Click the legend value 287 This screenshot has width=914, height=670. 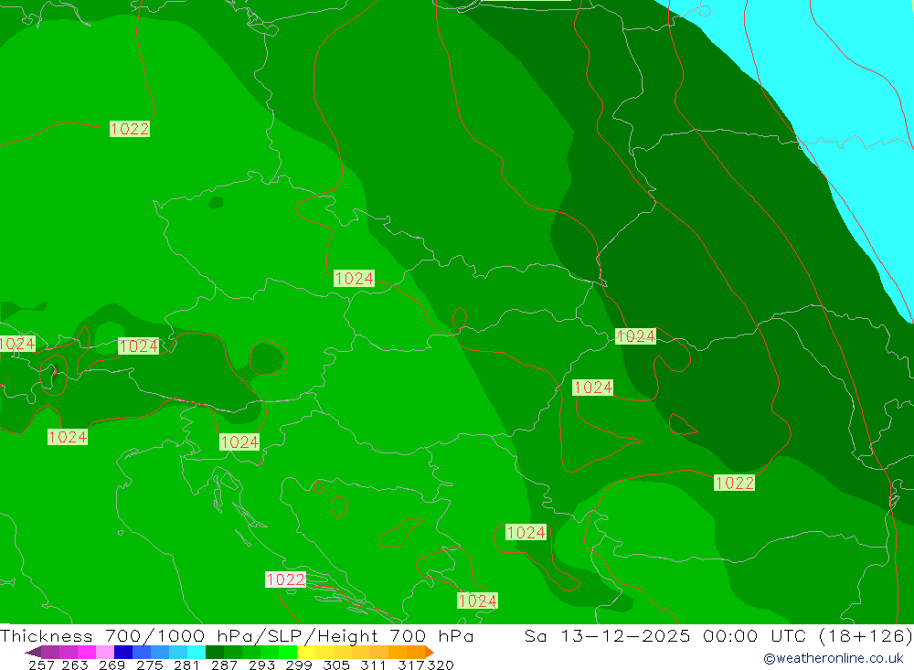coord(224,665)
